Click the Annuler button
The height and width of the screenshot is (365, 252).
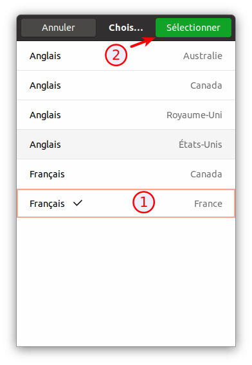coord(59,28)
